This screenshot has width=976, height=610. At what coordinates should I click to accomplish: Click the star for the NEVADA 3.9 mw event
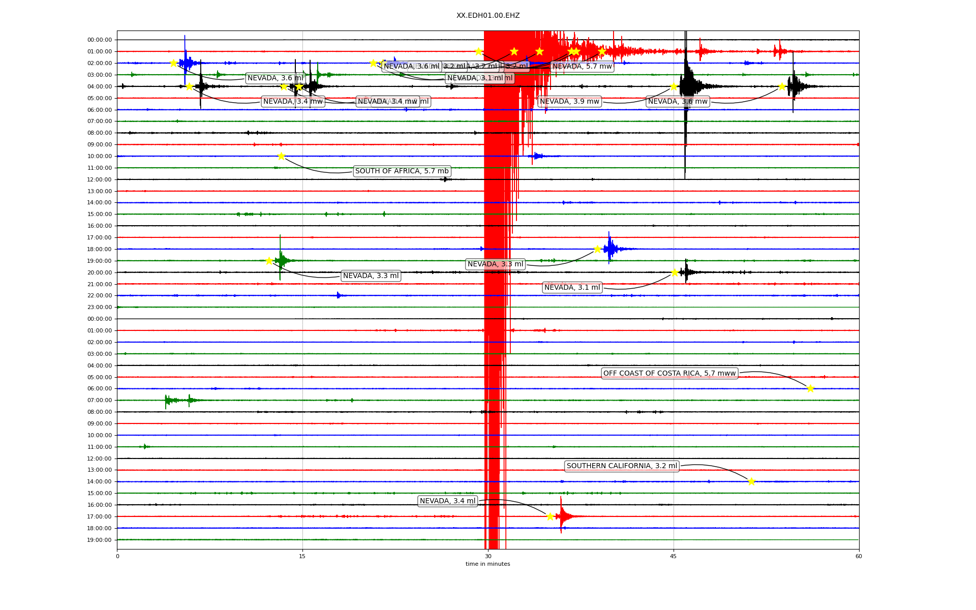674,86
